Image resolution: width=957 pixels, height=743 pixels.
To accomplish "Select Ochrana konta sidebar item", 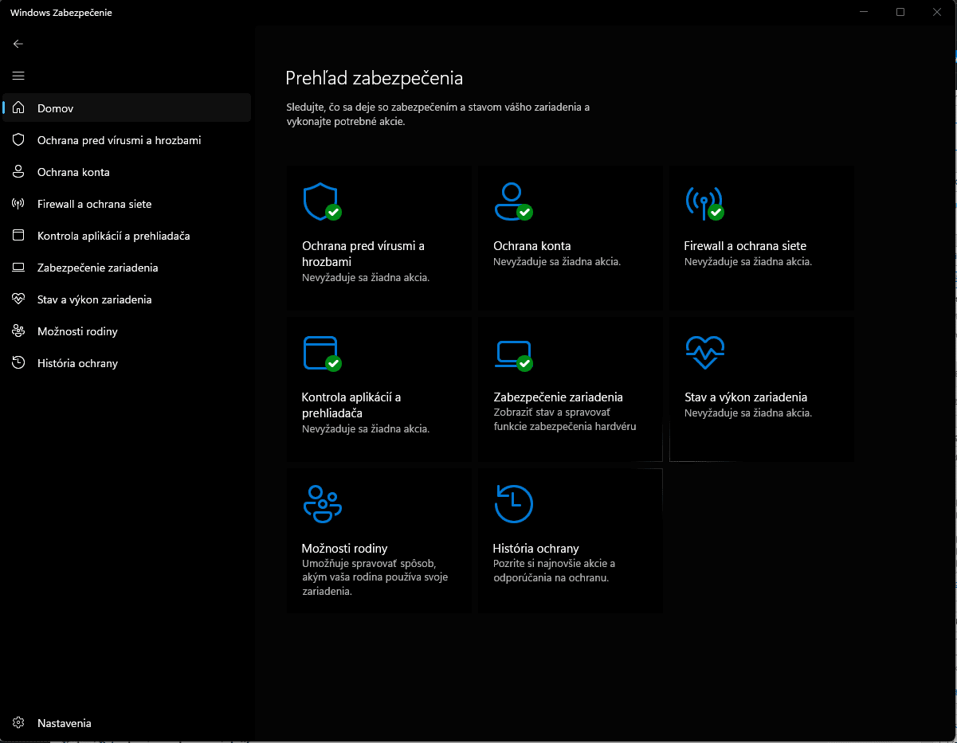I will point(73,172).
